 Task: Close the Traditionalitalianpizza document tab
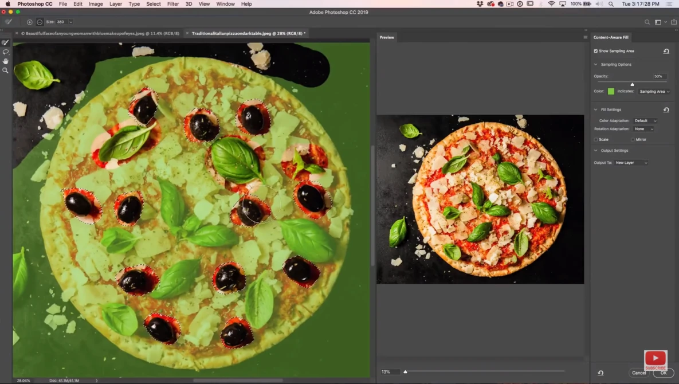(x=187, y=33)
